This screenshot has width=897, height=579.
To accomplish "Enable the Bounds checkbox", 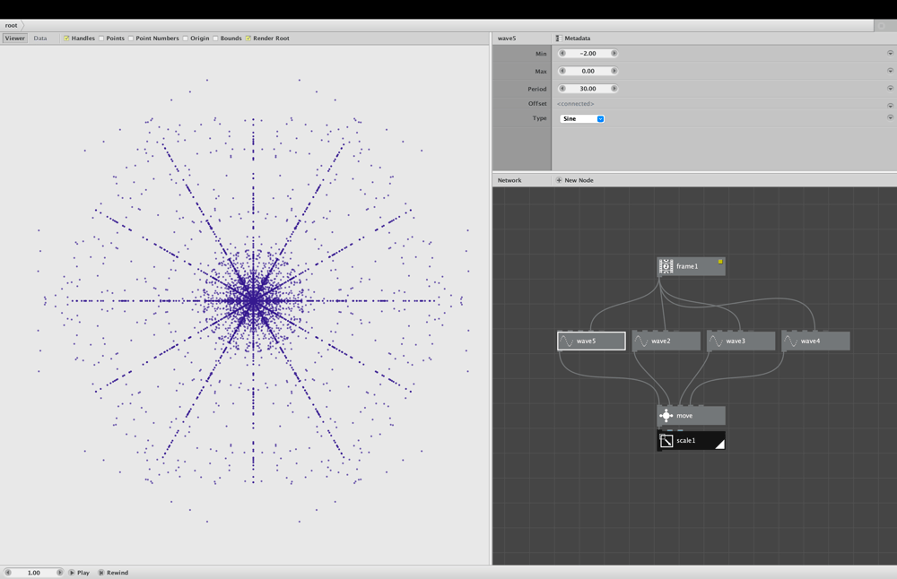I will (x=215, y=39).
